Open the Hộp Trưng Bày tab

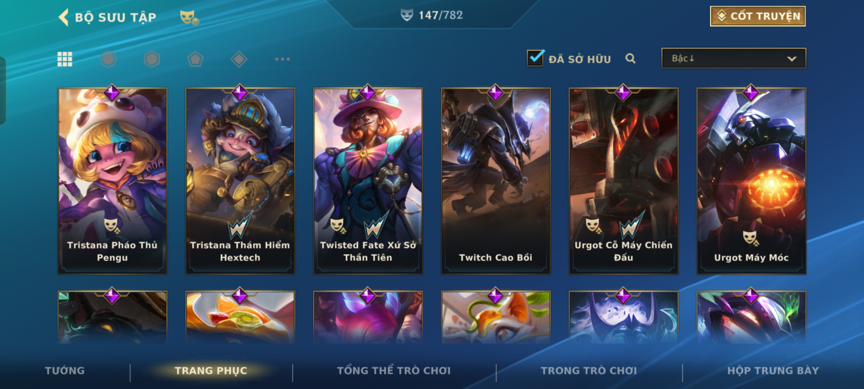click(x=773, y=371)
